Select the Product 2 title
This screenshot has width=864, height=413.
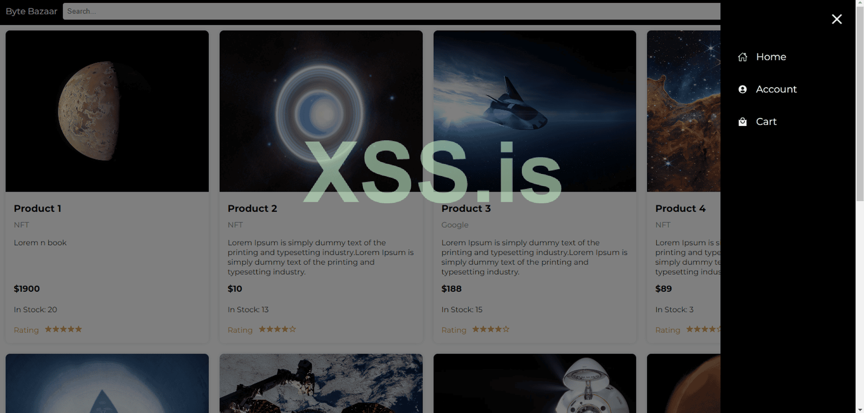pos(252,208)
